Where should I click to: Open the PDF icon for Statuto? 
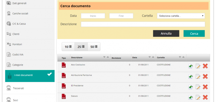point(64,96)
